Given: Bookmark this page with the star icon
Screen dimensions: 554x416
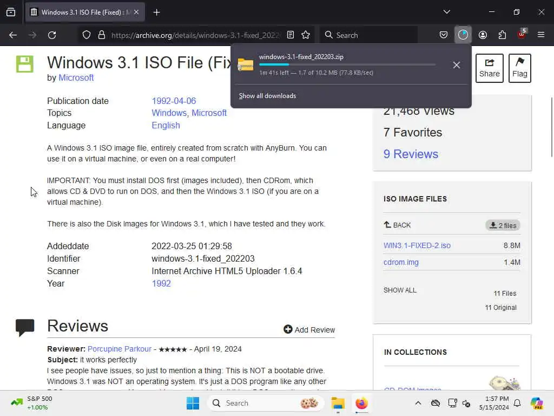Looking at the screenshot, I should 306,35.
